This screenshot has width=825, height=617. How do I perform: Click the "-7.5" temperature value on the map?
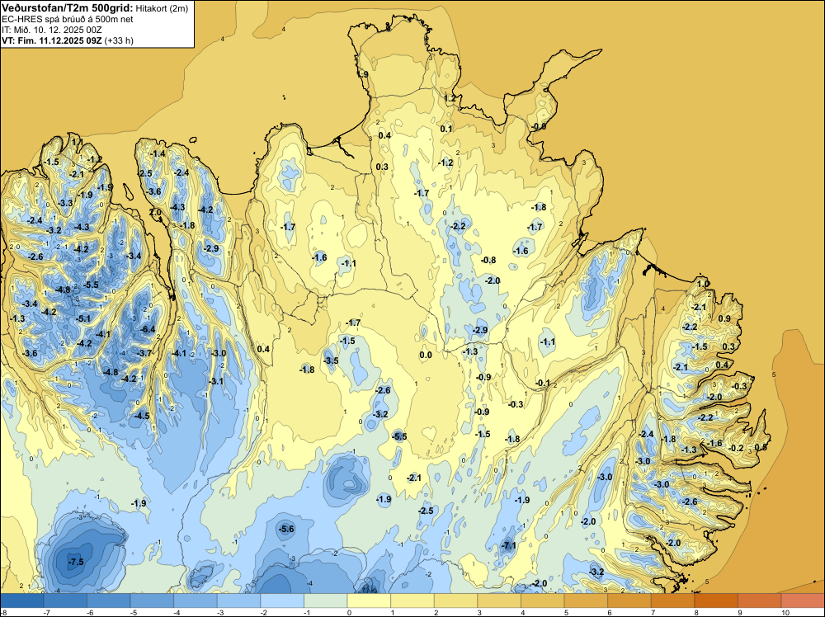click(x=76, y=562)
